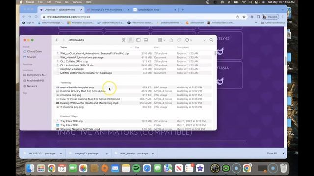Viewport: 314px width, 176px height.
Task: Open the StreamElements bookmark
Action: [169, 23]
